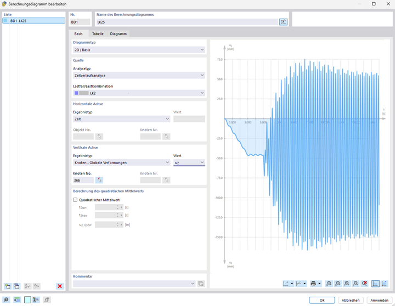Viewport: 395px width, 306px height.
Task: Click the copy diagram icon in list toolbar
Action: (x=16, y=286)
